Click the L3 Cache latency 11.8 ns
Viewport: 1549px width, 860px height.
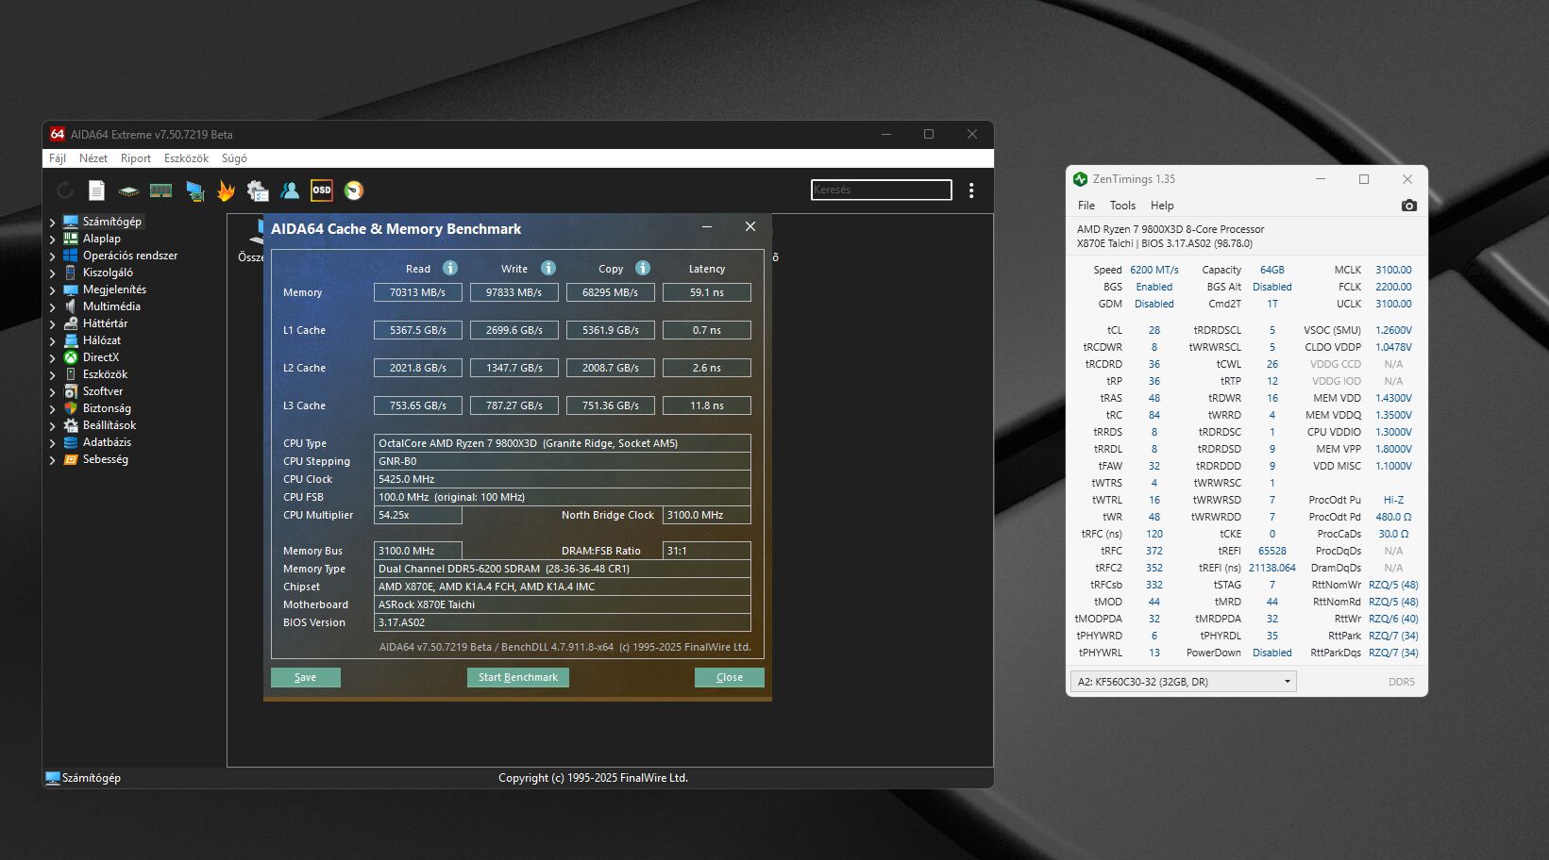[707, 405]
